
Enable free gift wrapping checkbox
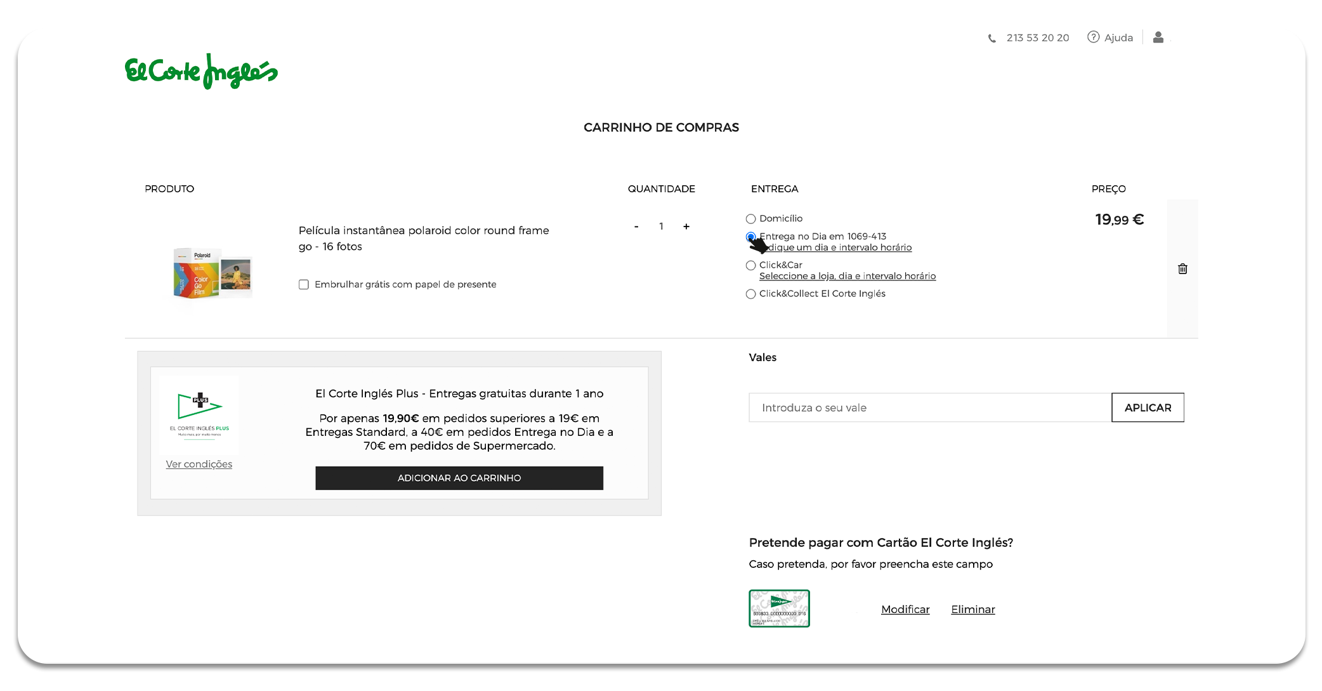click(304, 284)
